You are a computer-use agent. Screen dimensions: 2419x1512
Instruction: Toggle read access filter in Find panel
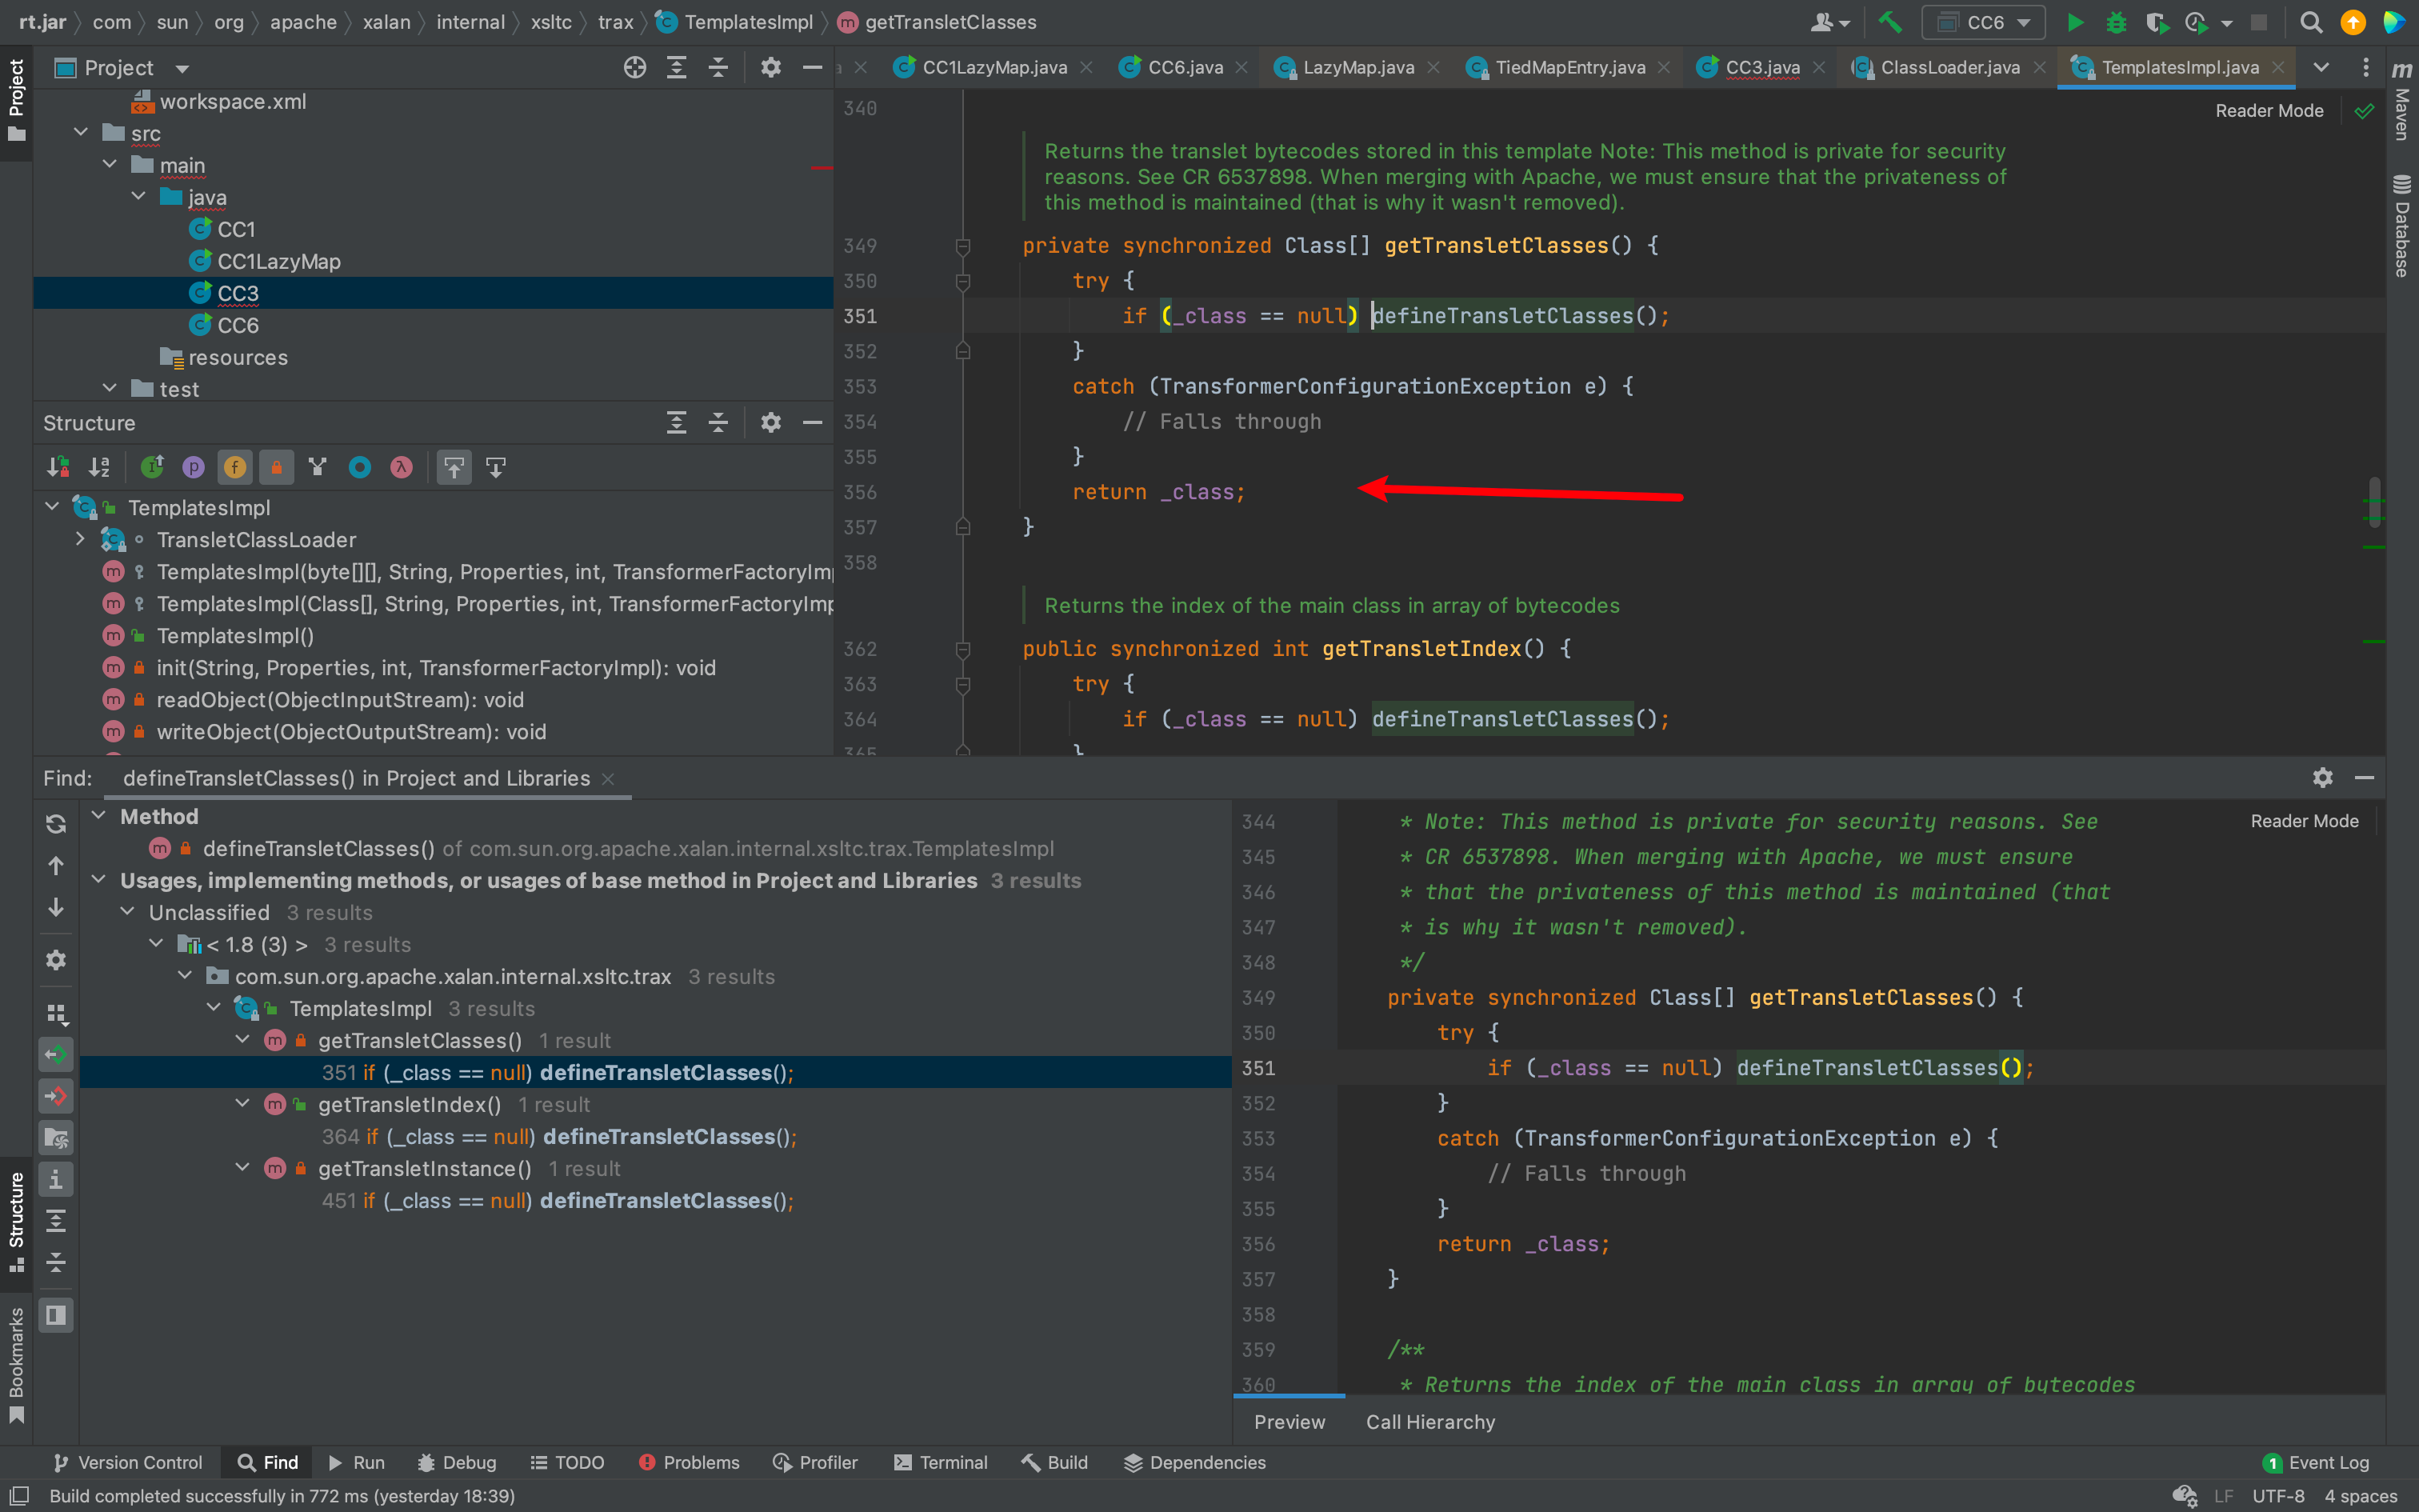tap(56, 1054)
